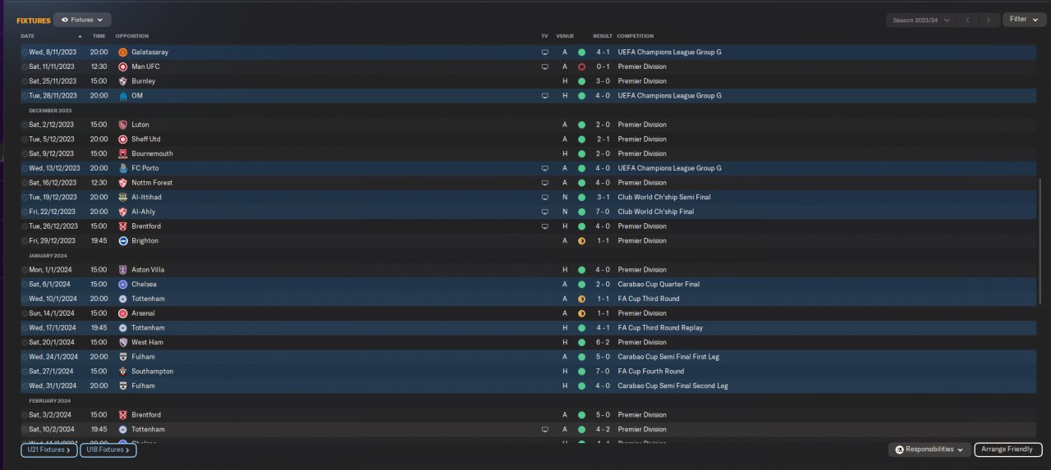Expand the Season 2023/24 selector

click(922, 20)
